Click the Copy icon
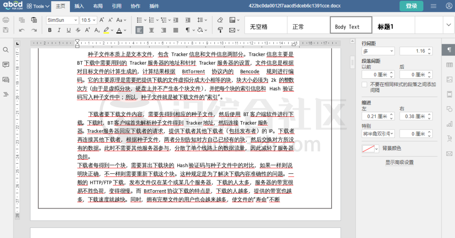The width and height of the screenshot is (455, 238). 22,20
